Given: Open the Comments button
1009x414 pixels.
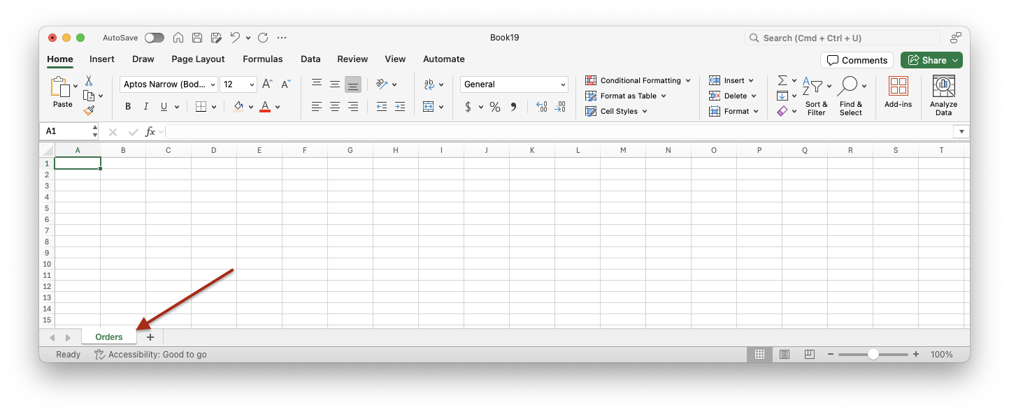Looking at the screenshot, I should 857,60.
